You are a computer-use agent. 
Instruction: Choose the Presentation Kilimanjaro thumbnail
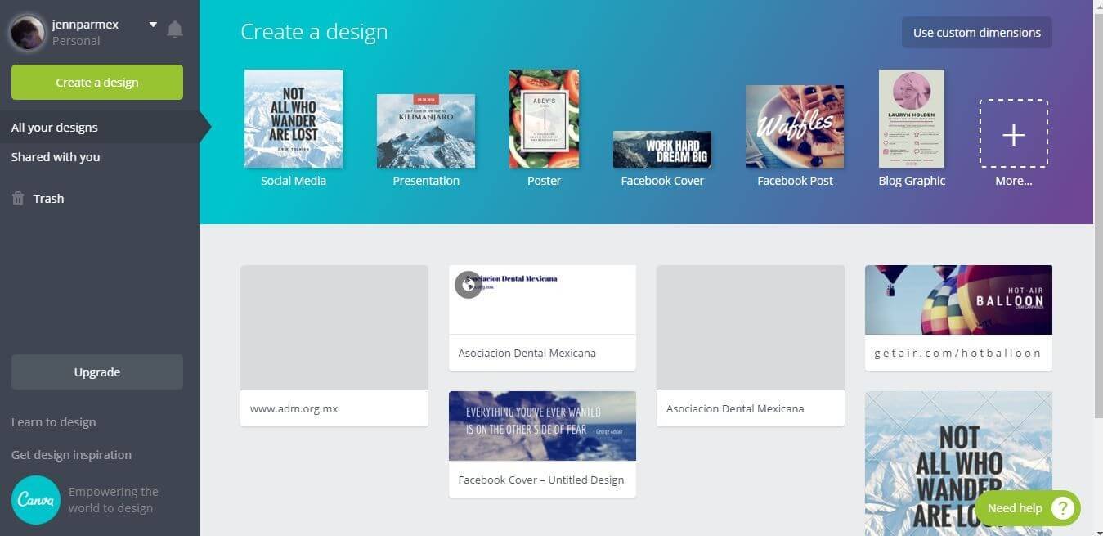[x=426, y=131]
